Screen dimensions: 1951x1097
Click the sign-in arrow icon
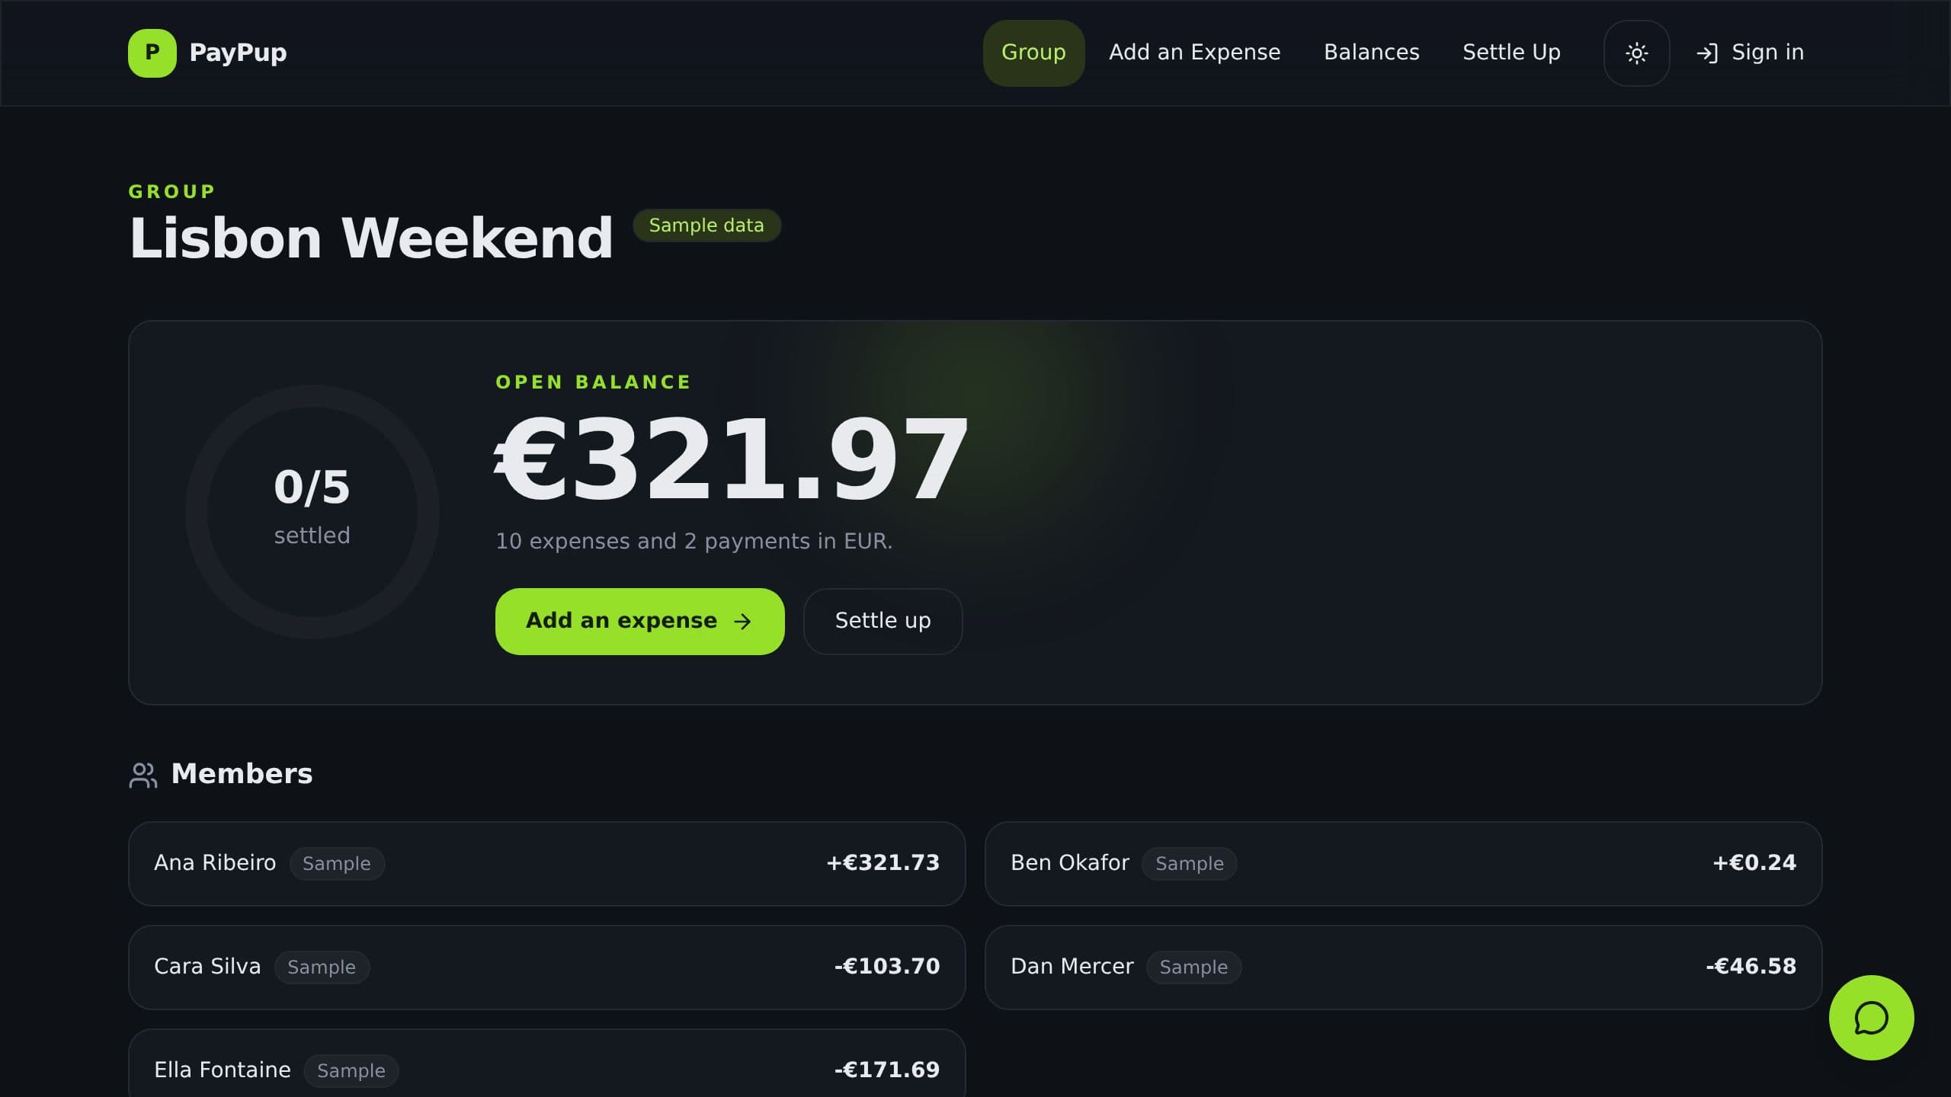[1706, 53]
